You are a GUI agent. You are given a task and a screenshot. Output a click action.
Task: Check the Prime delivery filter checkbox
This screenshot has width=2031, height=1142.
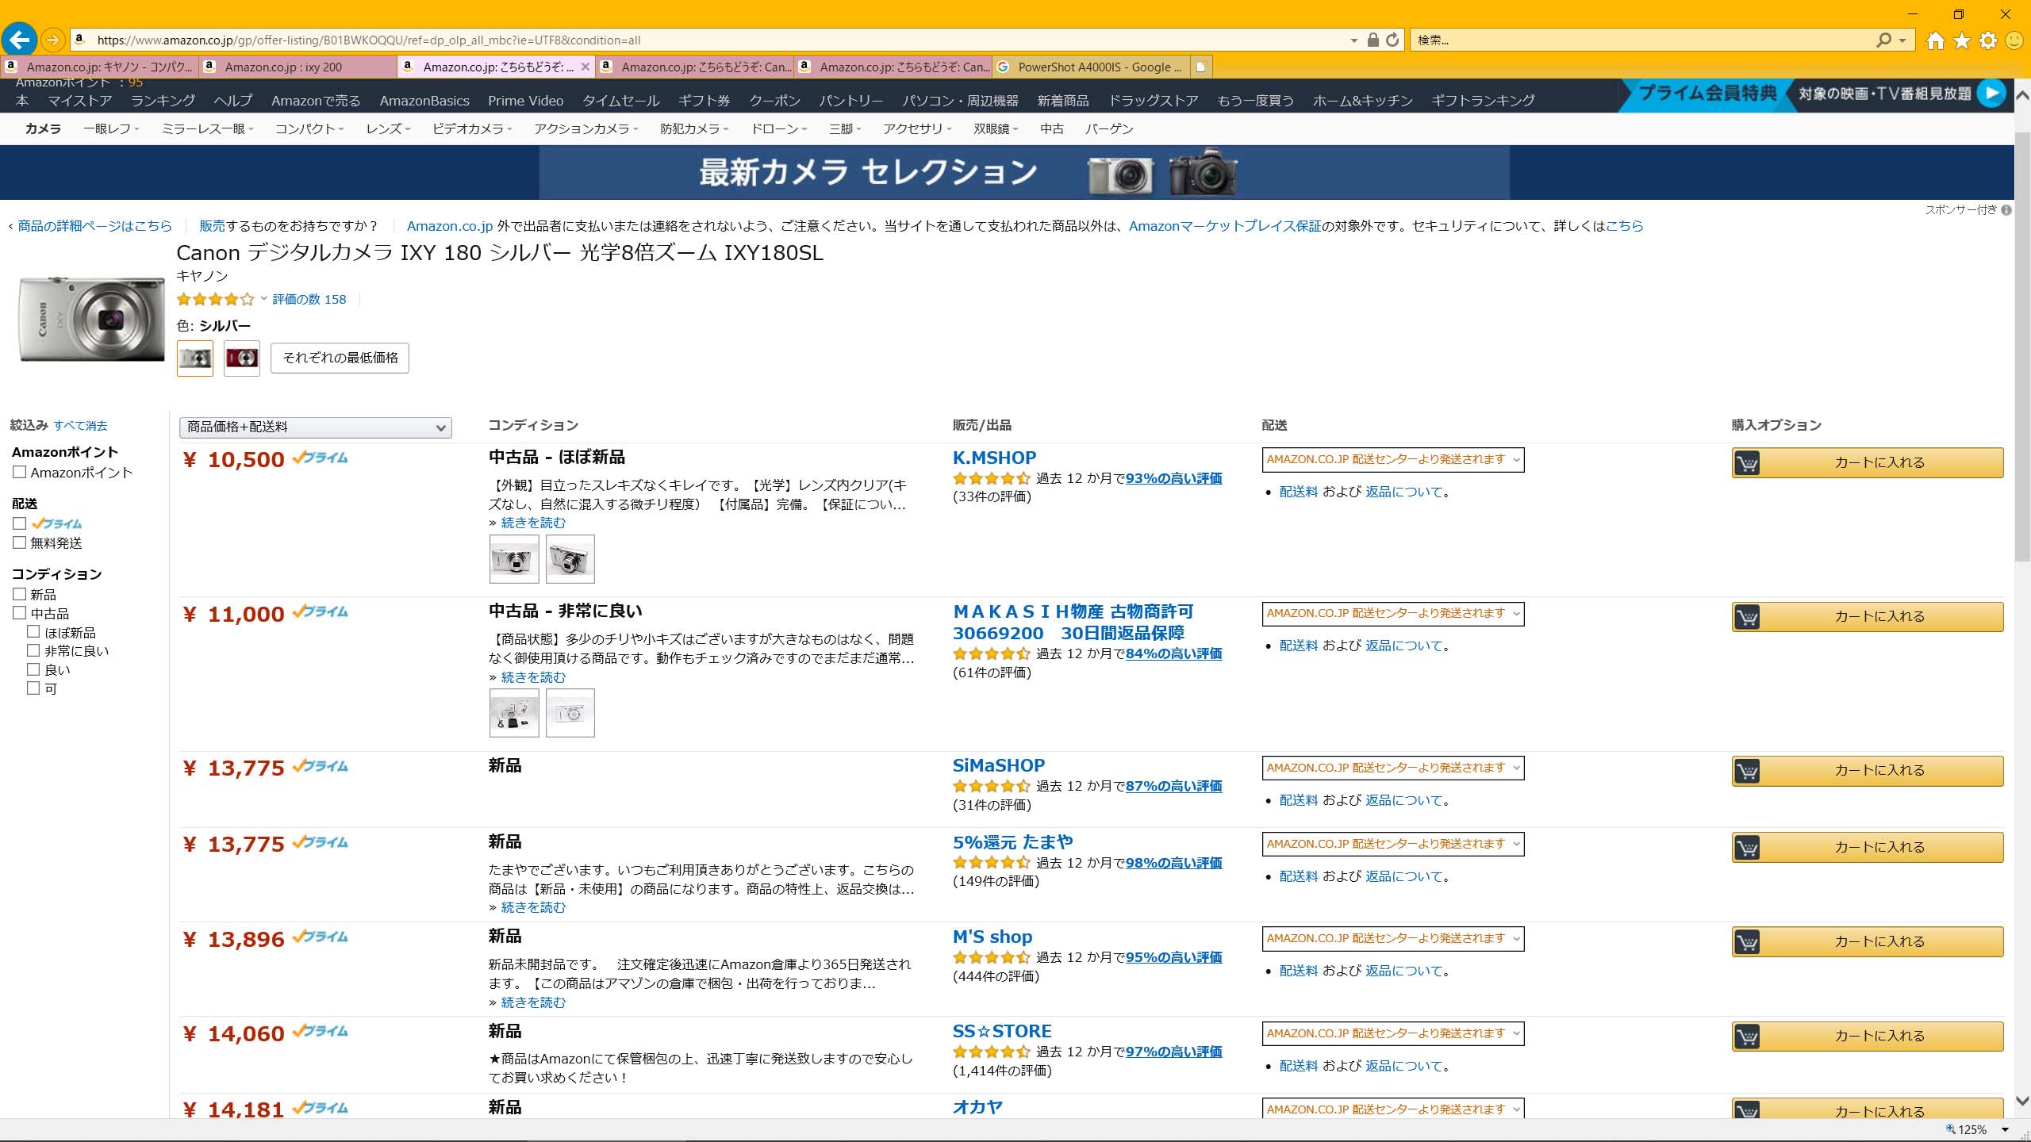click(20, 523)
